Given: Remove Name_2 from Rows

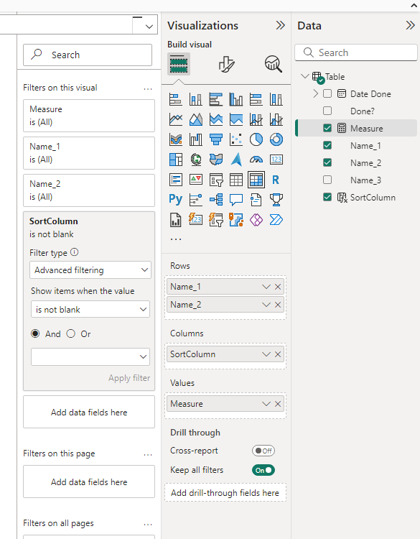Looking at the screenshot, I should pyautogui.click(x=278, y=305).
